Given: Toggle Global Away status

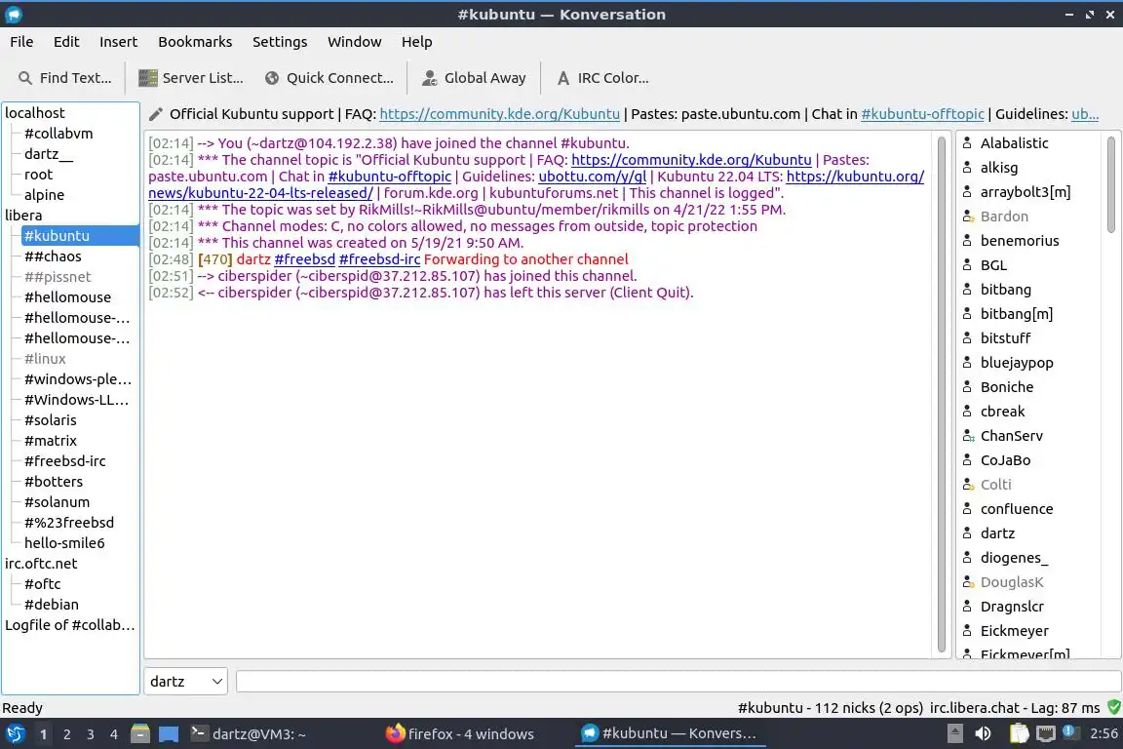Looking at the screenshot, I should 474,78.
